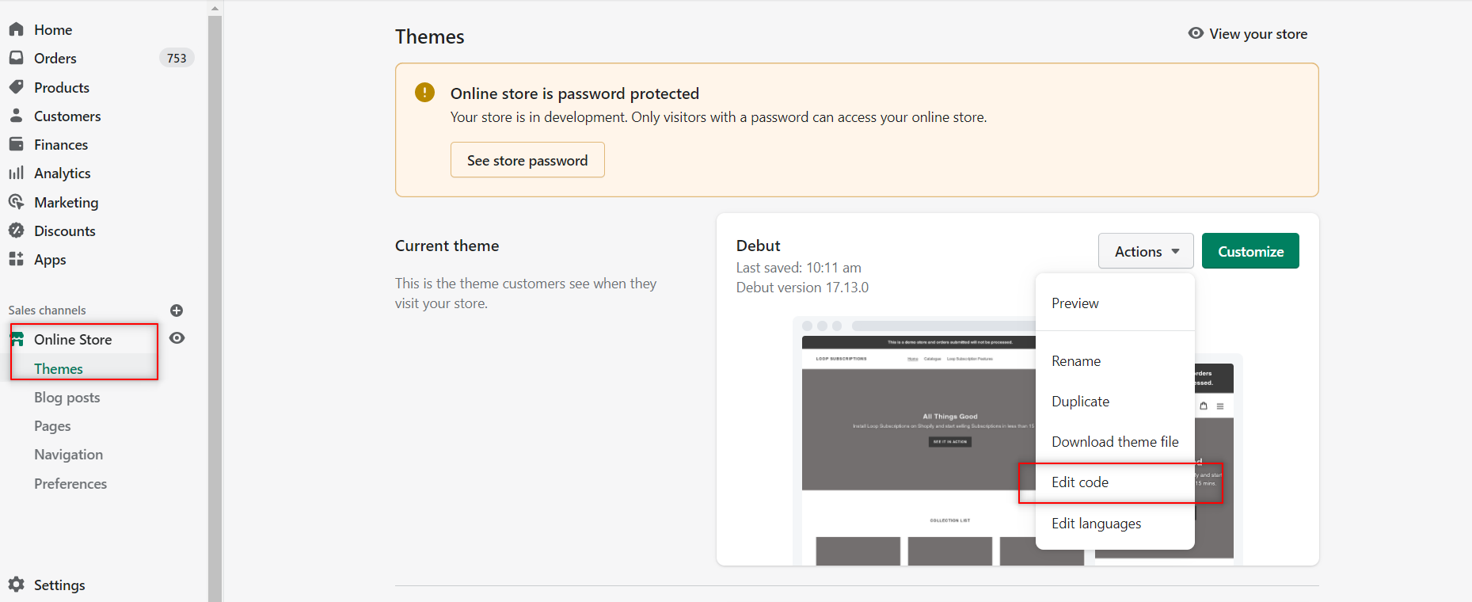
Task: Click the Sales channels heading
Action: click(x=48, y=311)
